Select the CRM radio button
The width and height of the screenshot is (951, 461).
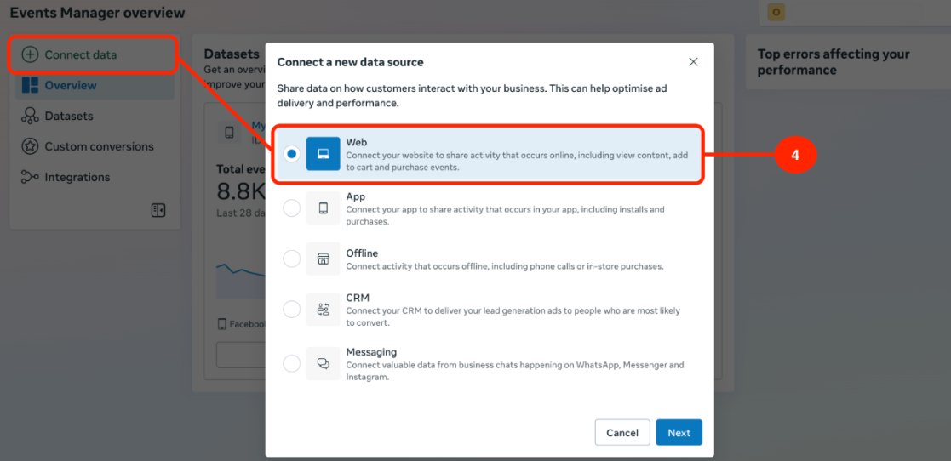click(x=292, y=310)
